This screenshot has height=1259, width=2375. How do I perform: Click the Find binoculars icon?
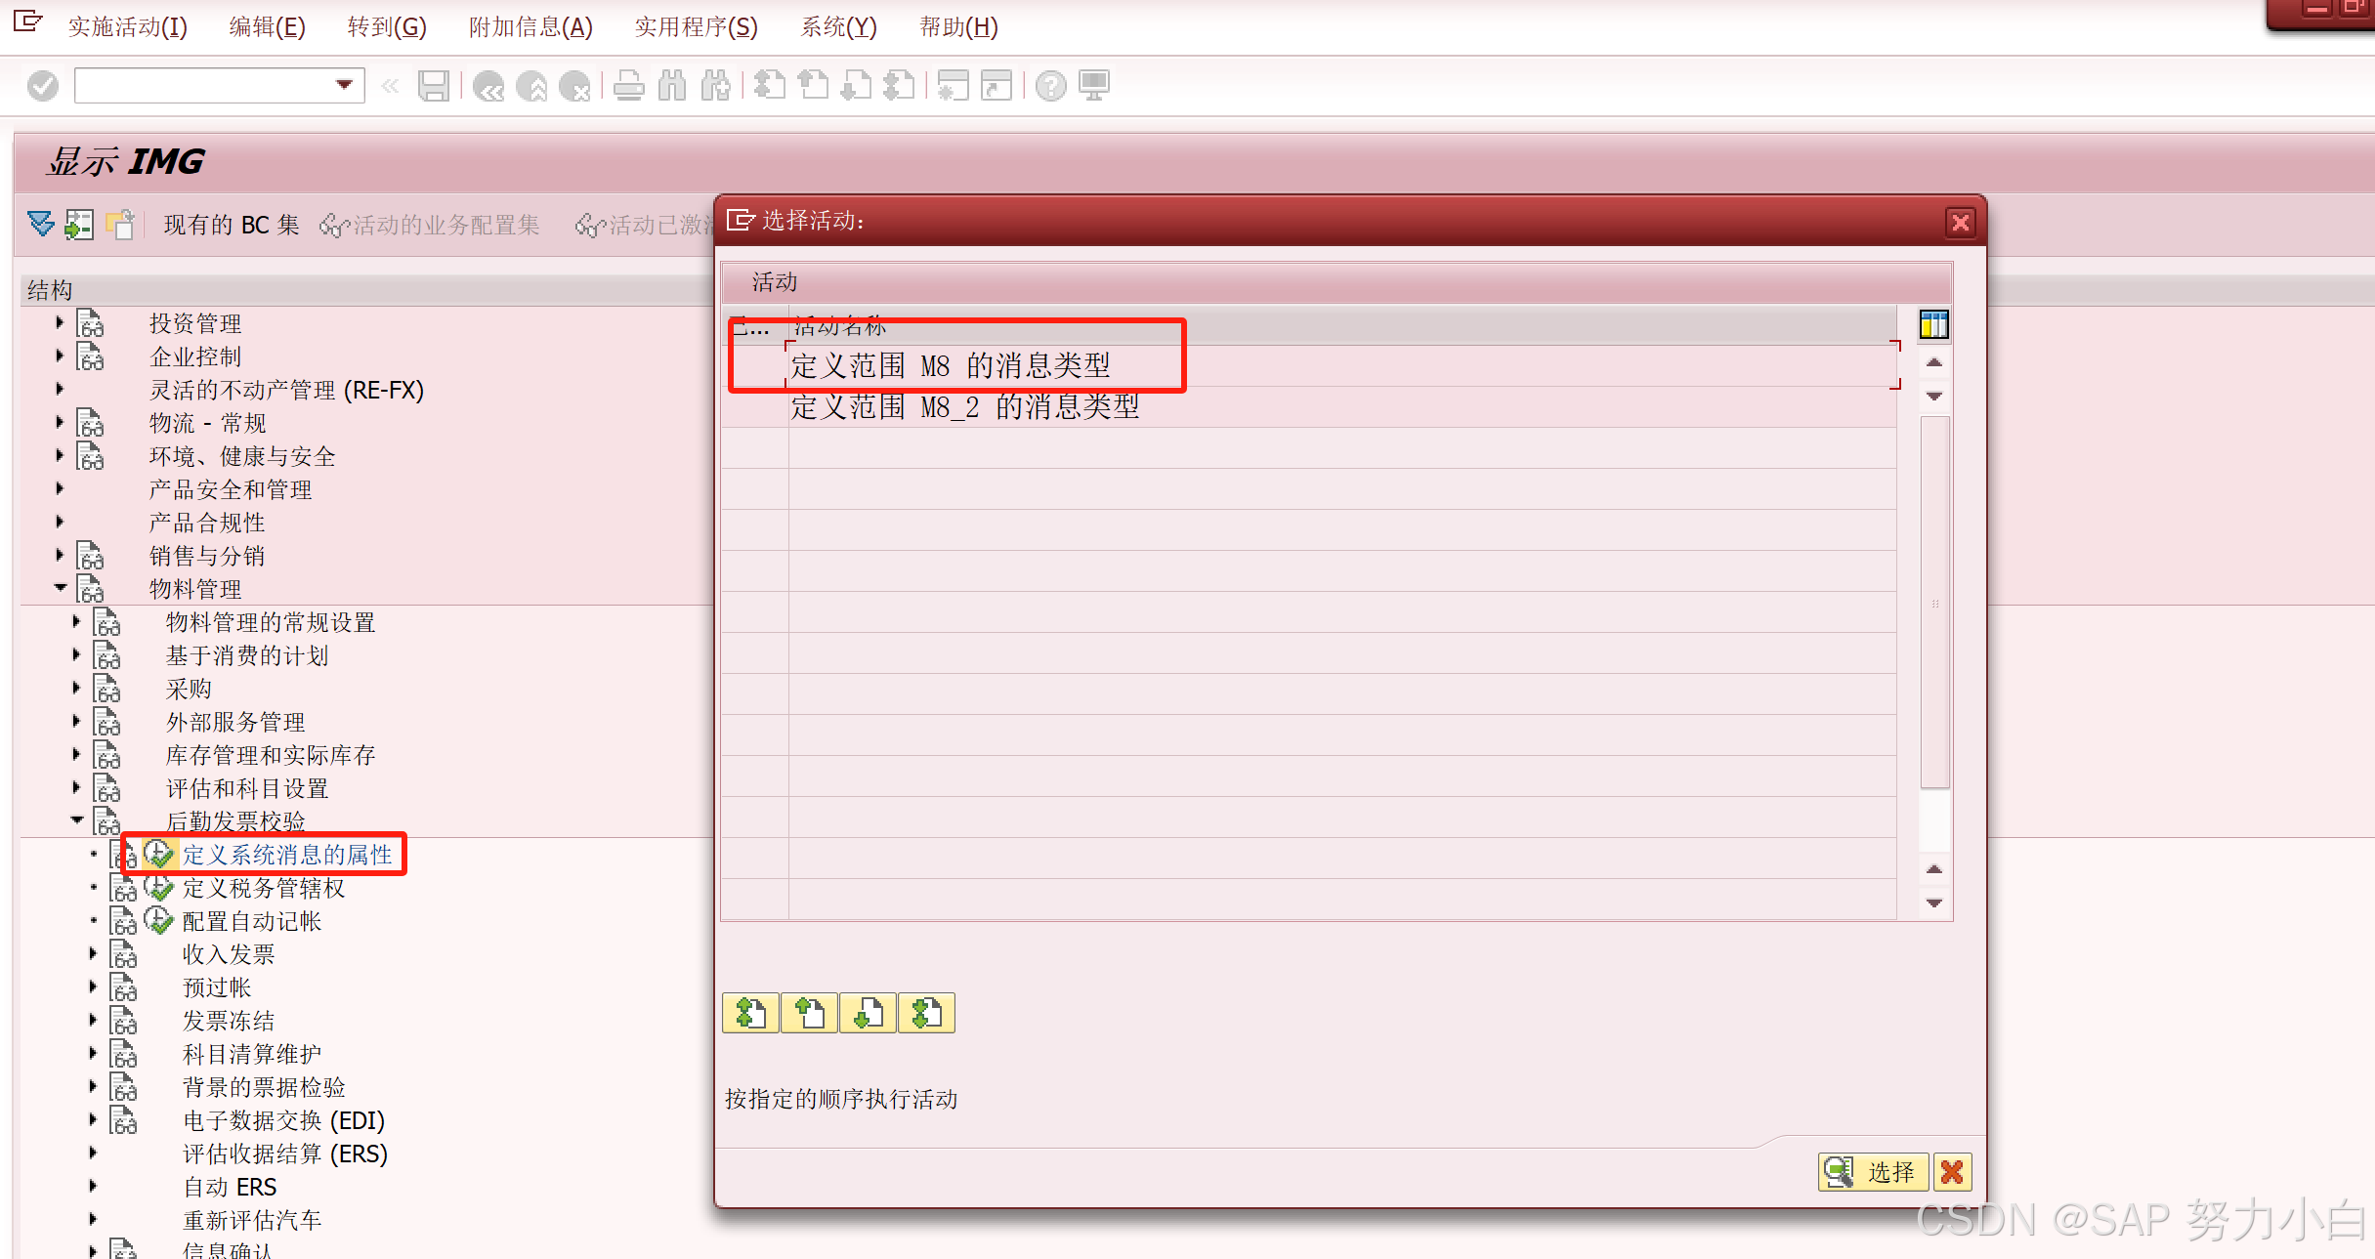[x=672, y=86]
